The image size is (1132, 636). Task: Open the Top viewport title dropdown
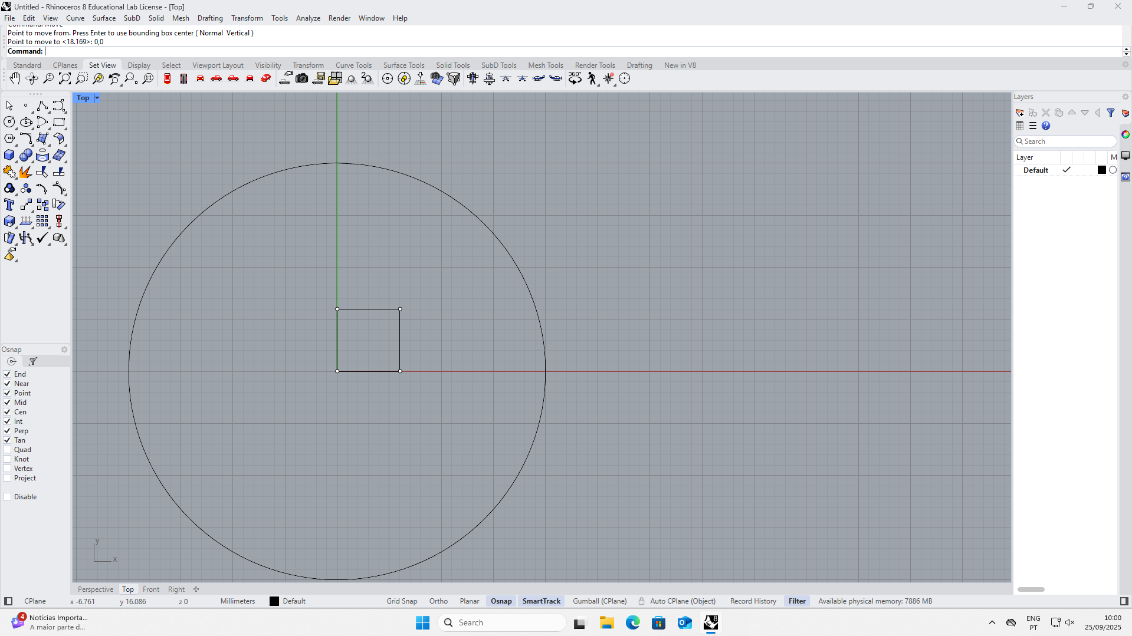[x=97, y=98]
